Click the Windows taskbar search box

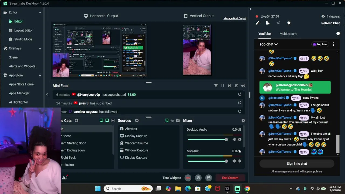128,189
